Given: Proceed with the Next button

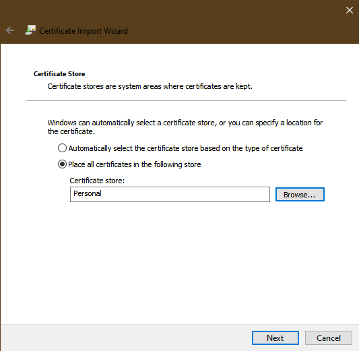Looking at the screenshot, I should pyautogui.click(x=275, y=338).
